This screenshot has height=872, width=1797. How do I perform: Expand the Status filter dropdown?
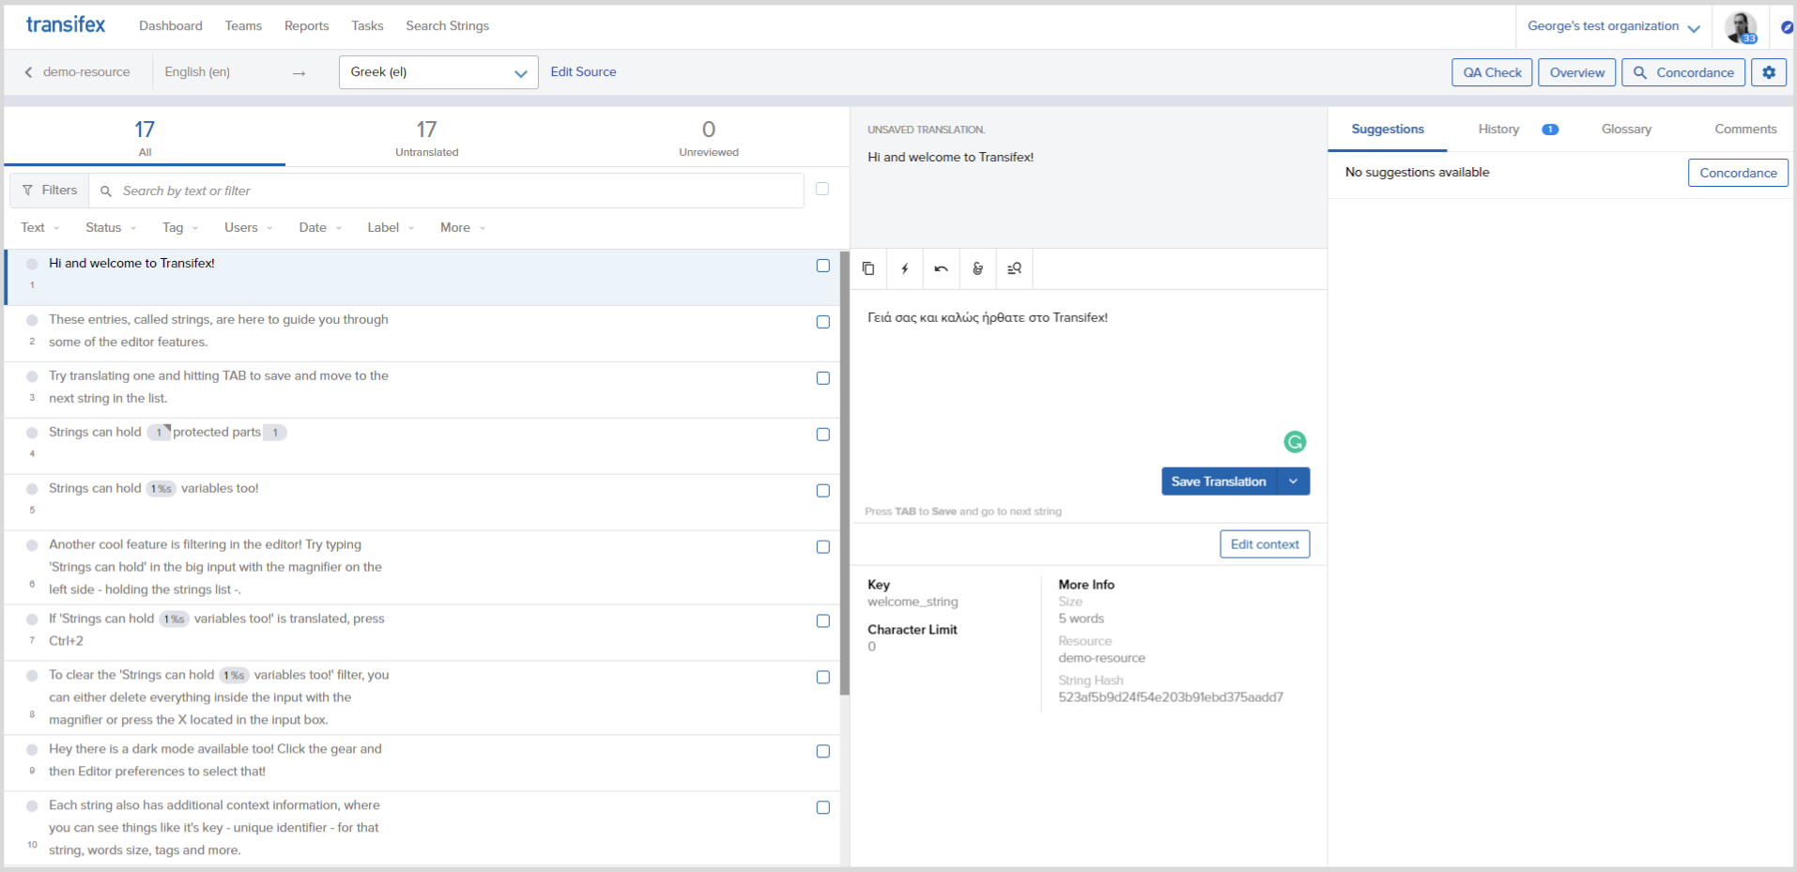click(x=111, y=228)
